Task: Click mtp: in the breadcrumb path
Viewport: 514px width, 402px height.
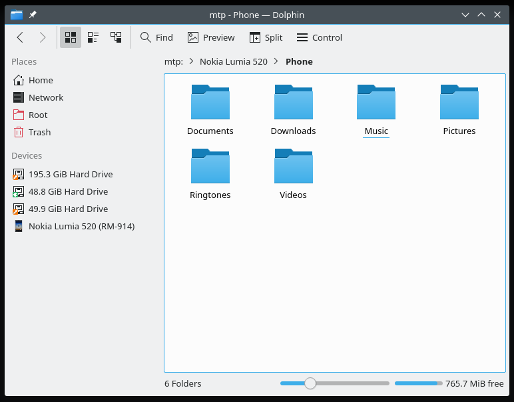Action: click(174, 62)
